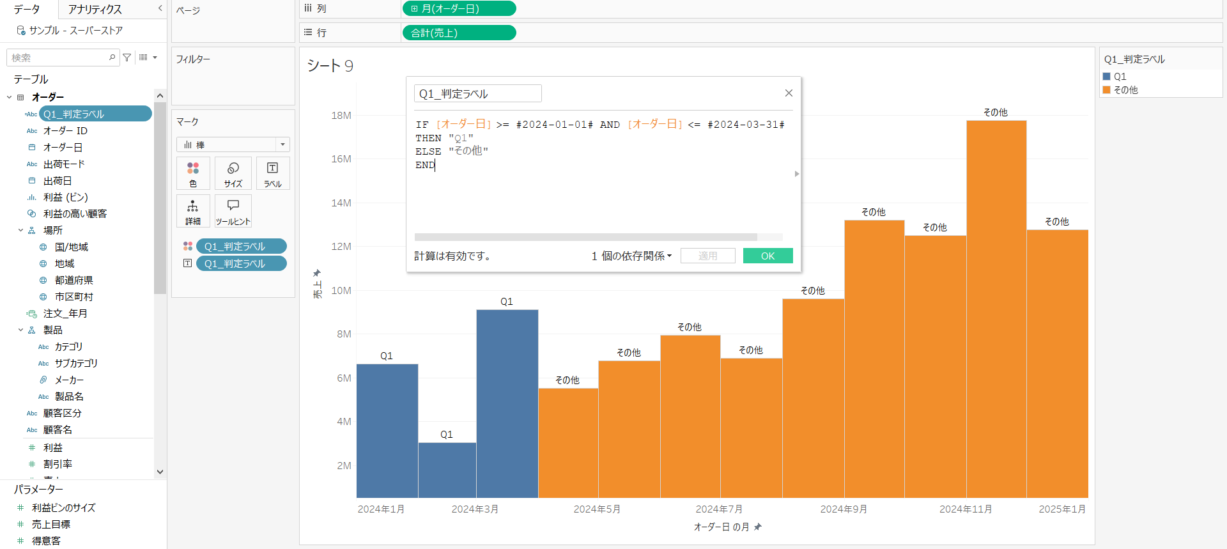Click label icon next to second Q1_判定ラベル pill
This screenshot has height=549, width=1227.
(188, 263)
